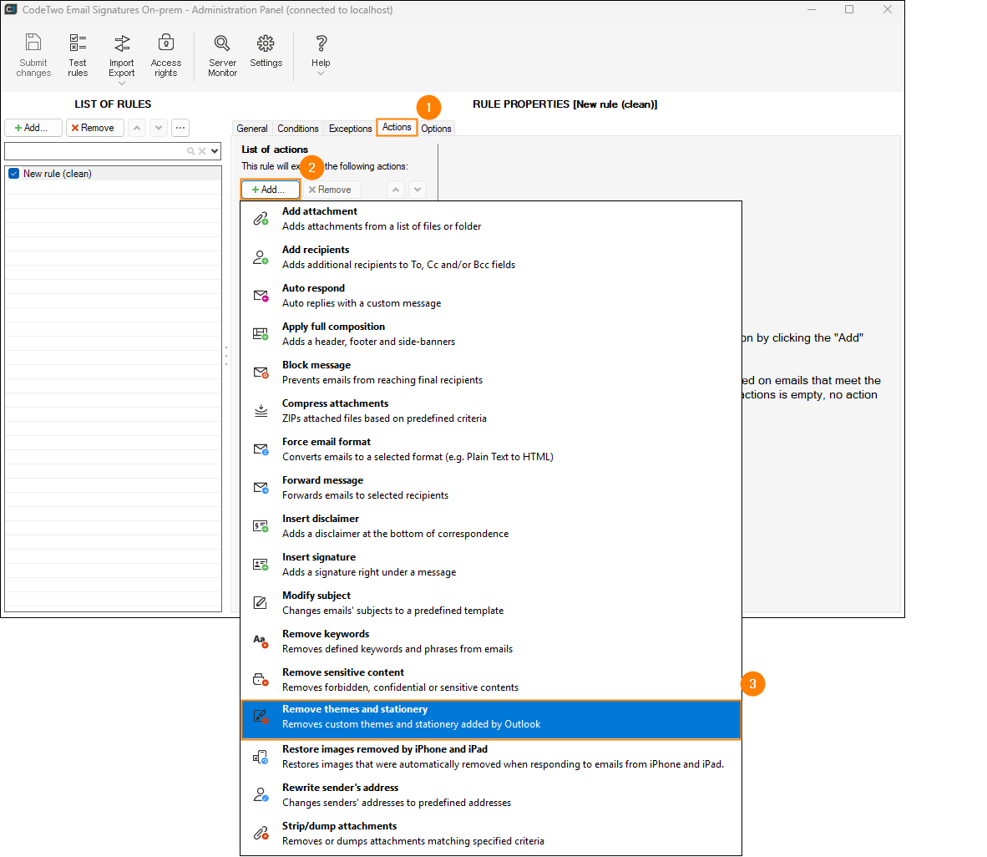Select Remove themes and stationery action
Viewport: 987px width, 857px height.
[491, 717]
